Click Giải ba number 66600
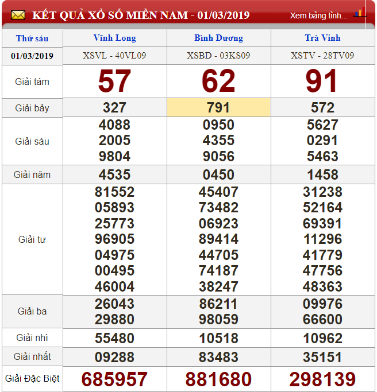 pos(322,320)
